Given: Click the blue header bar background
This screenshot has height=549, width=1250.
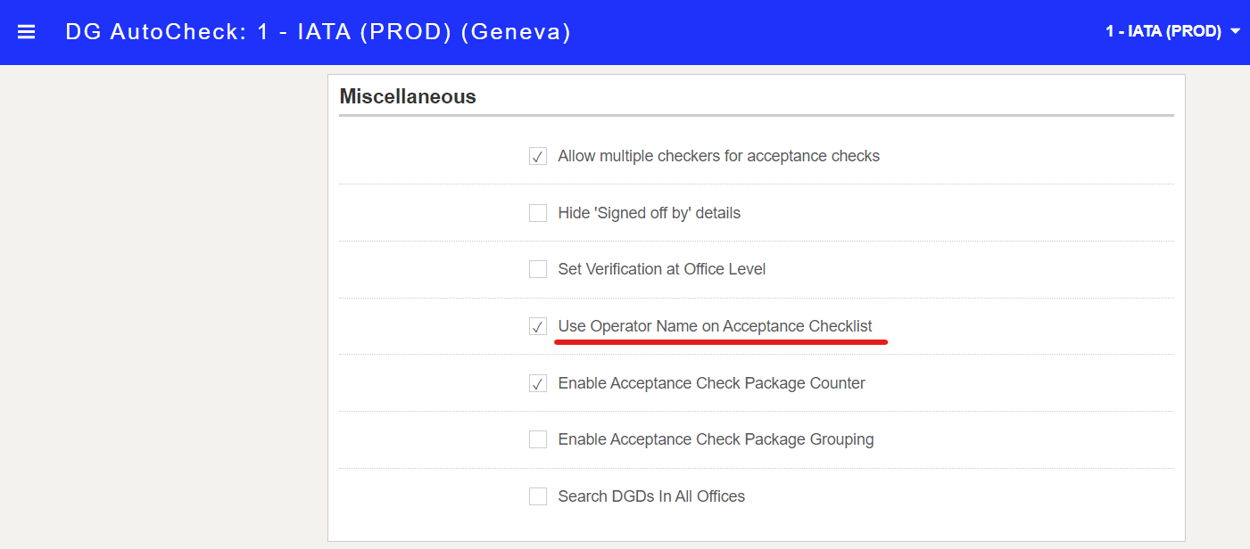Looking at the screenshot, I should tap(803, 32).
